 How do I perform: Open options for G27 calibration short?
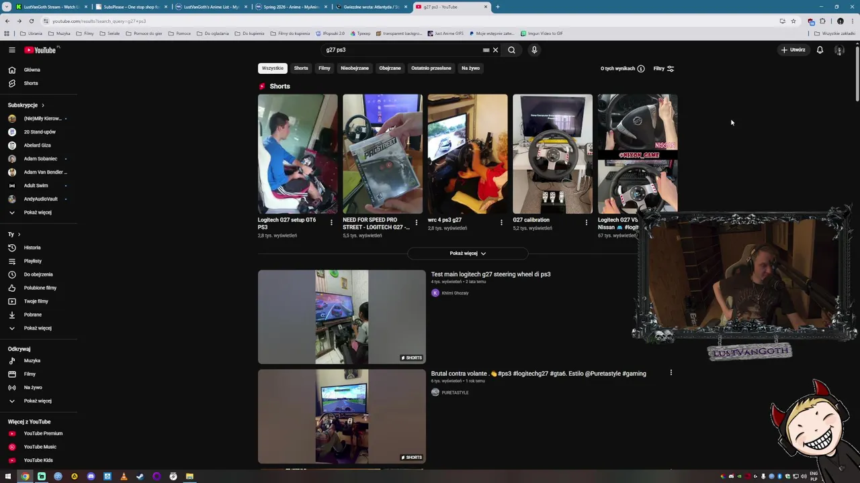[586, 223]
